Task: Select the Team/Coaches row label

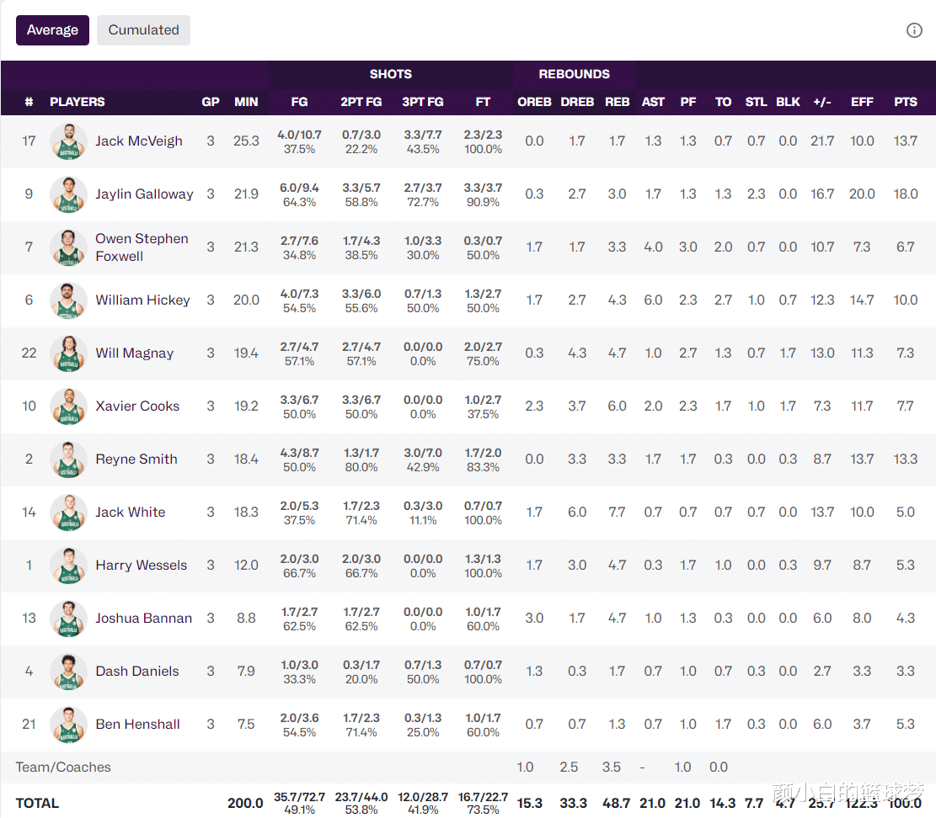Action: coord(63,768)
